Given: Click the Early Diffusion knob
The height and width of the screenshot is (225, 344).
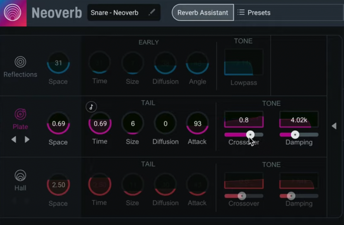Looking at the screenshot, I should tap(165, 63).
